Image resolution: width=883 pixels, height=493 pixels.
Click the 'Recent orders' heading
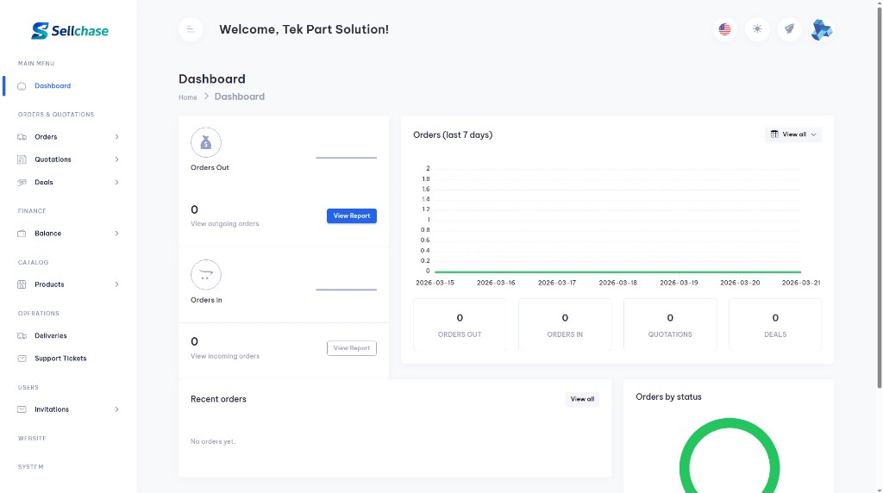[218, 399]
